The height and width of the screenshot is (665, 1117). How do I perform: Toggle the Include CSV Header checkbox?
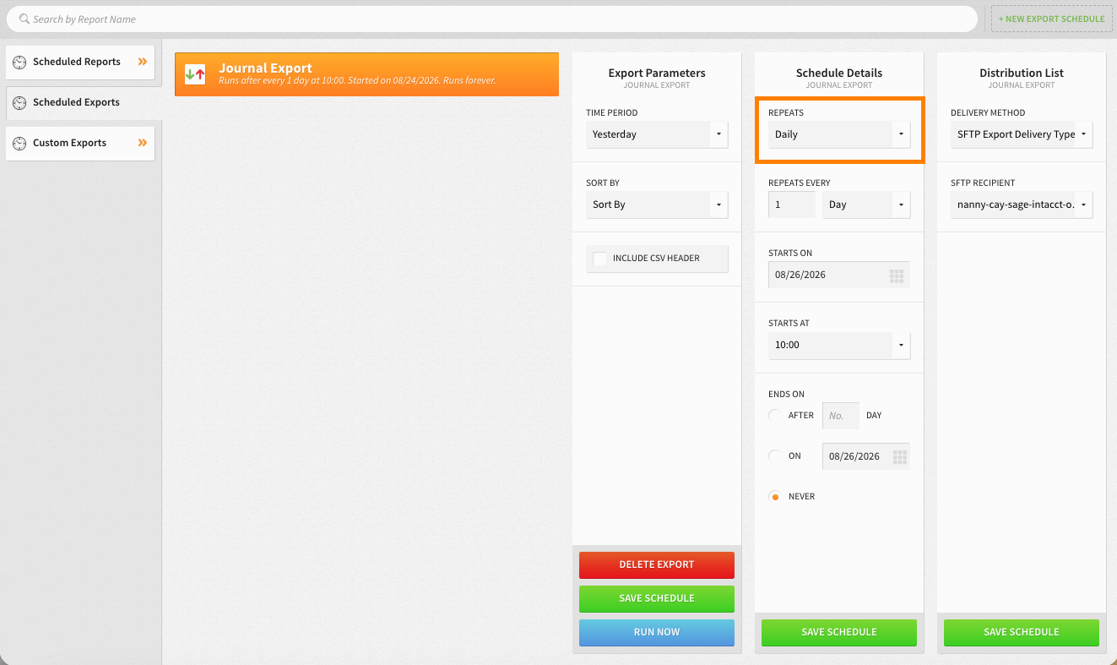599,259
